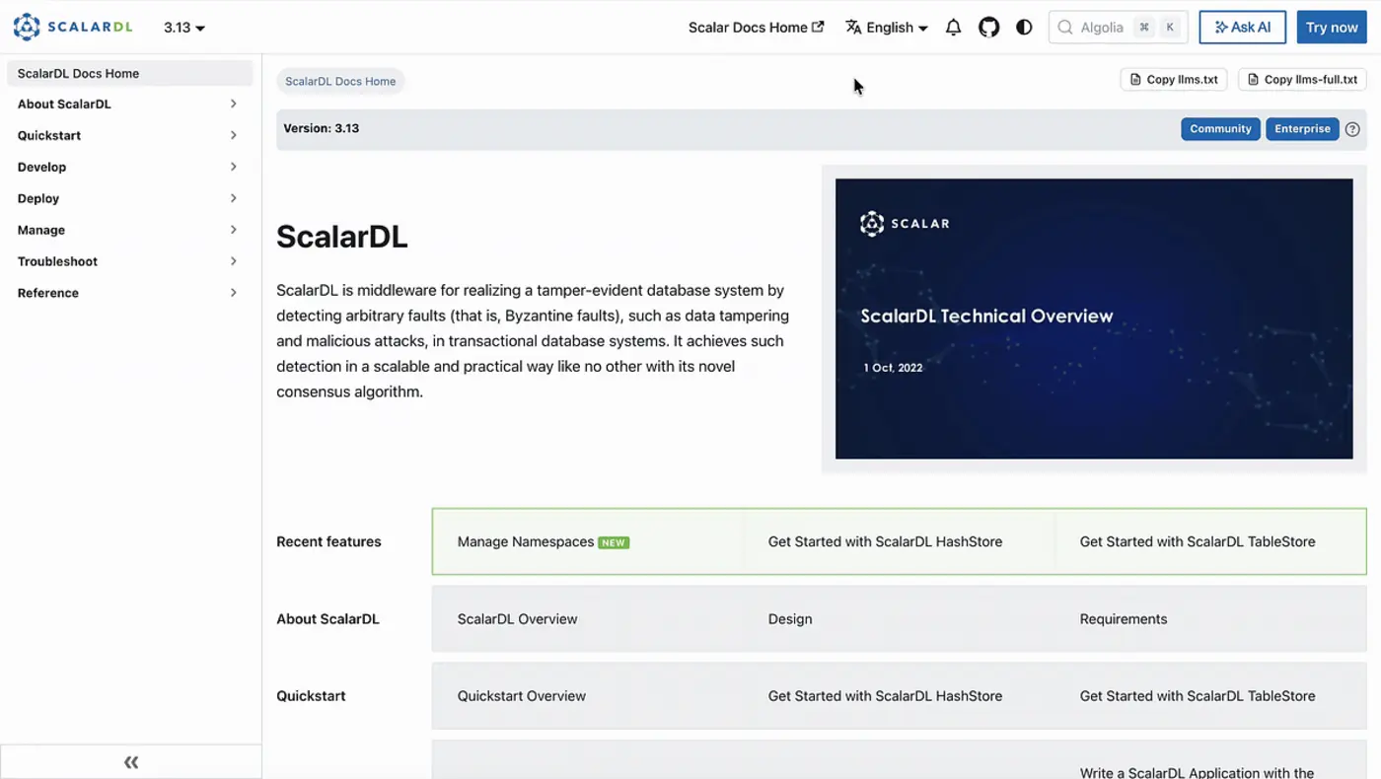Open Manage Namespaces NEW card
Viewport: 1381px width, 779px height.
[x=587, y=541]
